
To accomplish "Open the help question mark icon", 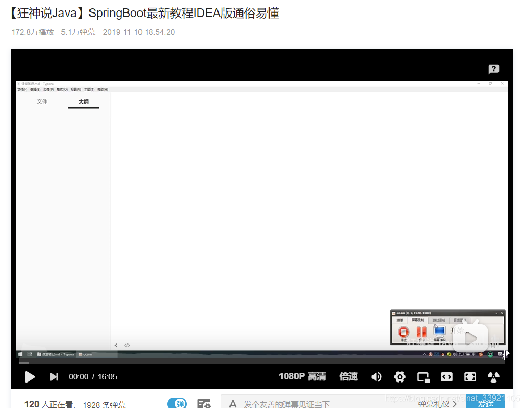I will (494, 69).
